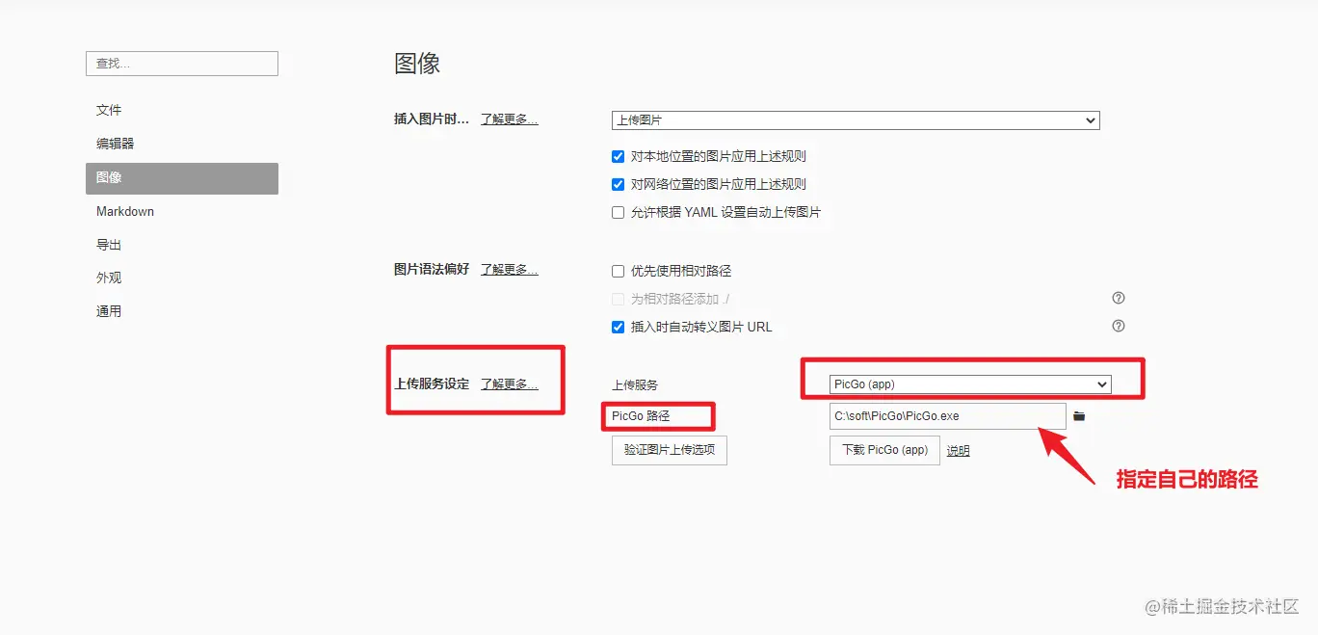The width and height of the screenshot is (1318, 635).
Task: Open 了解更多 link next to 图片语法偏好
Action: tap(510, 270)
